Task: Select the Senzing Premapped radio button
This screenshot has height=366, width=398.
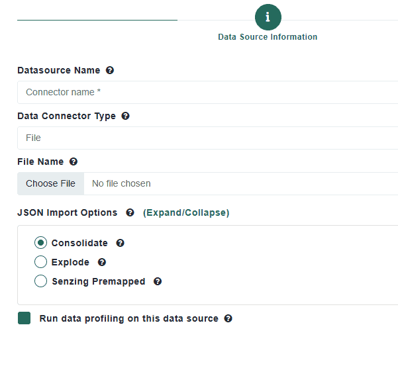Action: pos(40,281)
